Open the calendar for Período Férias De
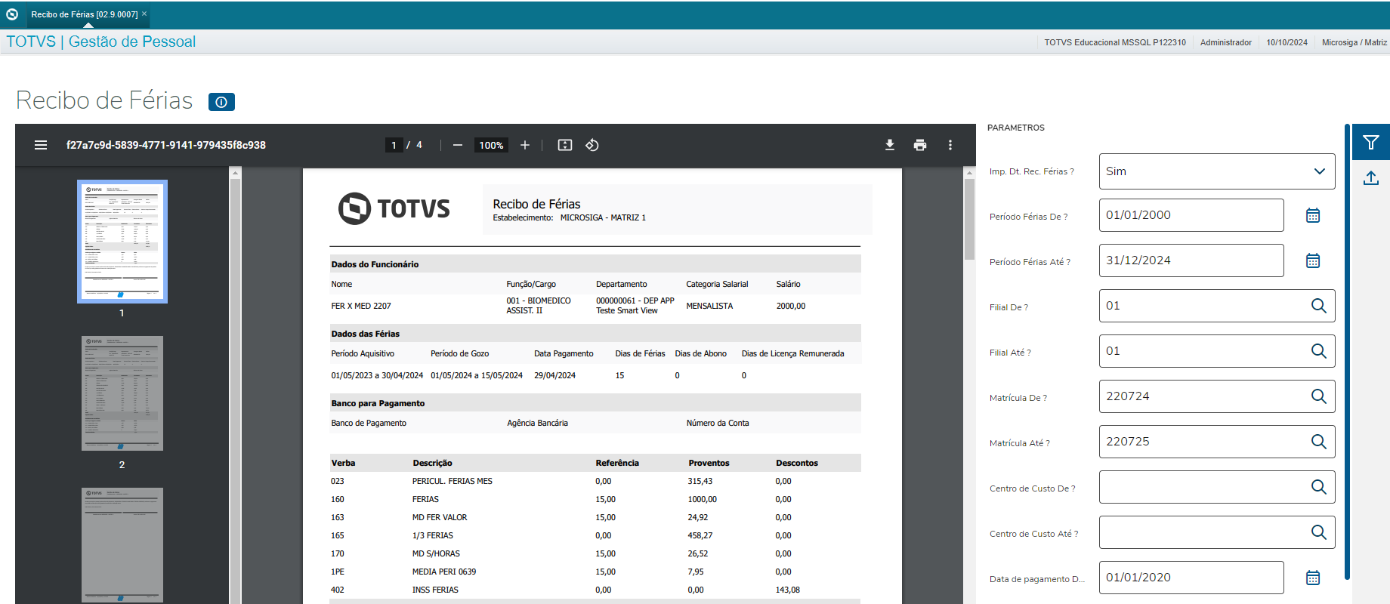1390x604 pixels. pos(1313,216)
